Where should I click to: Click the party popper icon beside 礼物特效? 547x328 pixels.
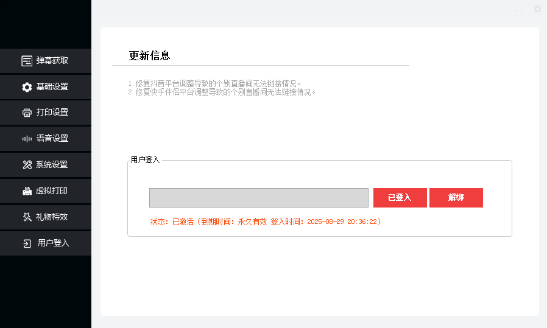(x=27, y=217)
